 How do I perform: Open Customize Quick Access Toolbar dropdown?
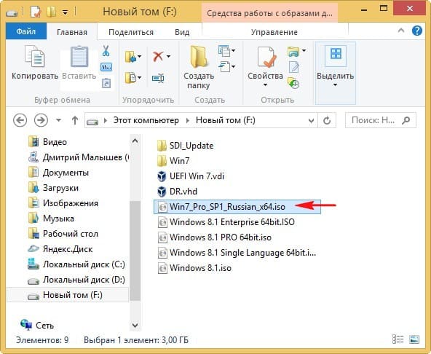(x=65, y=12)
